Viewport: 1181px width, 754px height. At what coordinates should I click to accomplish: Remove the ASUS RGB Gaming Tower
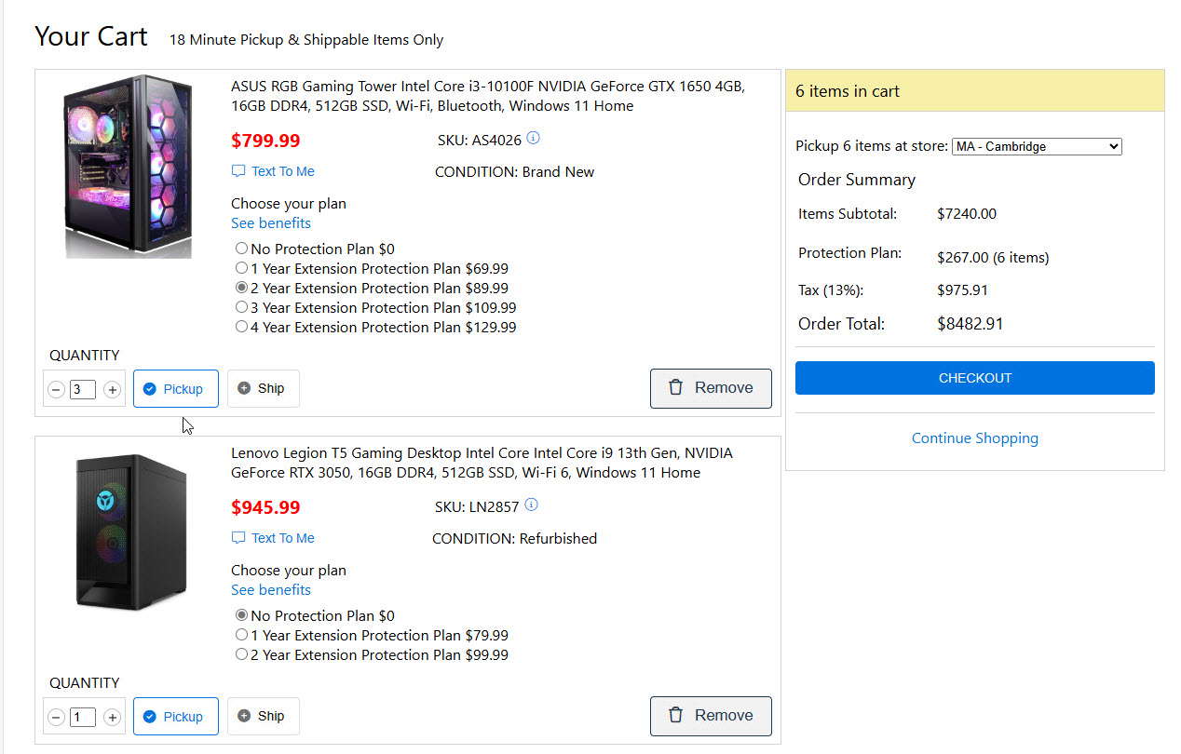[711, 388]
